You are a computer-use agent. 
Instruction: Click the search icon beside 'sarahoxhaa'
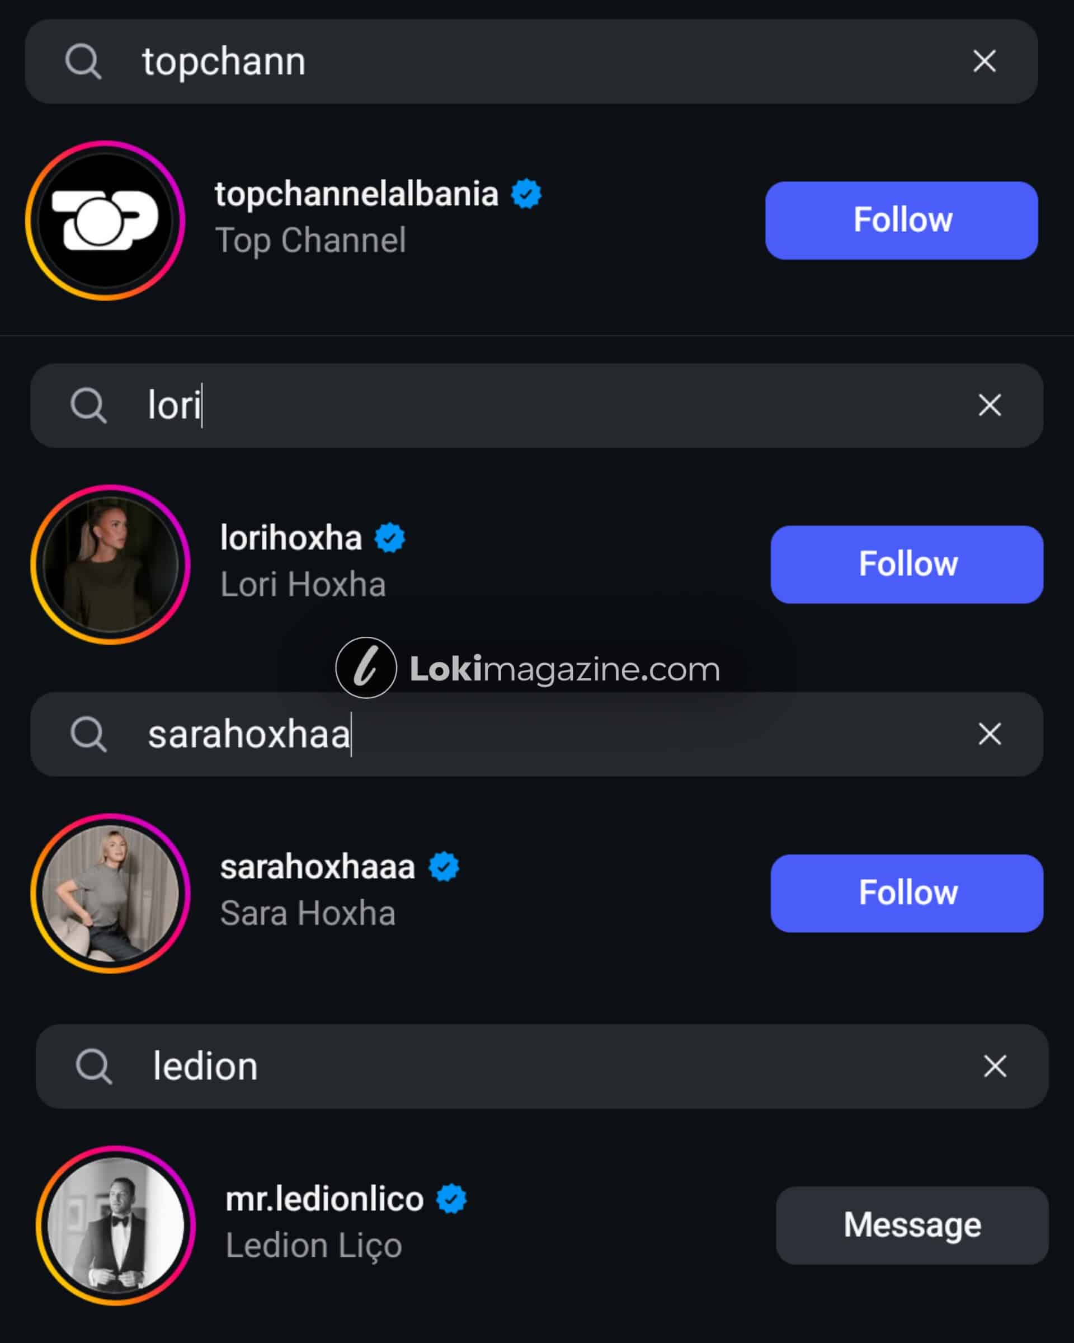click(x=88, y=734)
